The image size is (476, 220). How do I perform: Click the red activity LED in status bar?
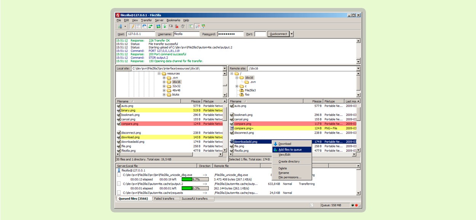click(x=356, y=205)
